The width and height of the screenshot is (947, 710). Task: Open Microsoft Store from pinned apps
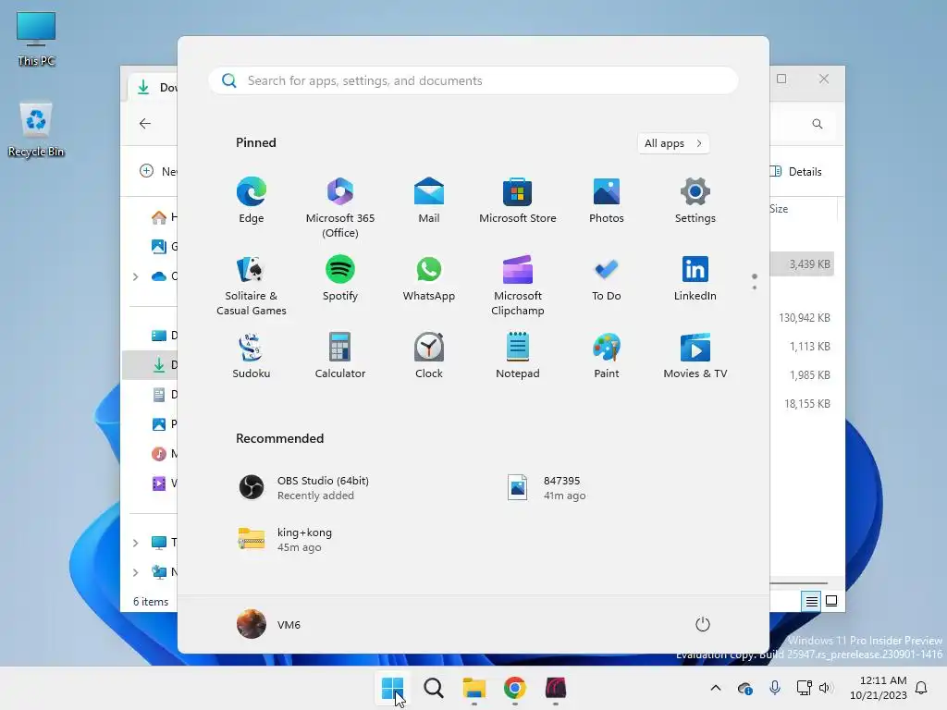coord(518,201)
